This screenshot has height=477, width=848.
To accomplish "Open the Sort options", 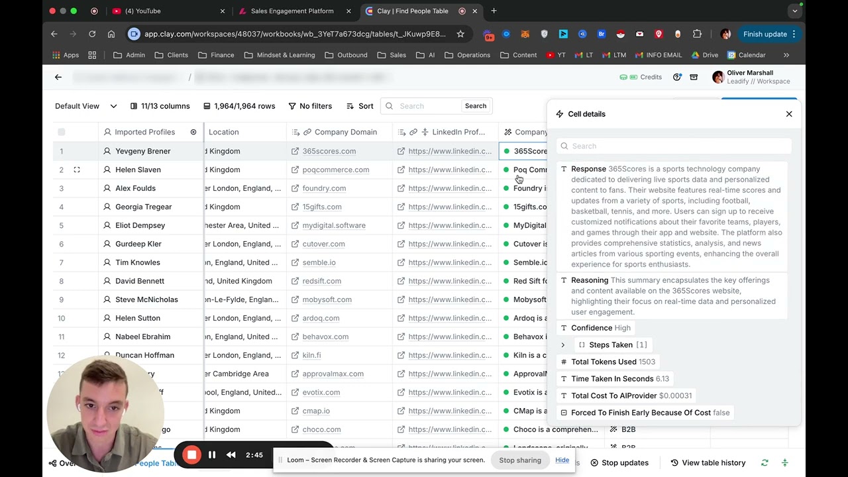I will click(360, 106).
